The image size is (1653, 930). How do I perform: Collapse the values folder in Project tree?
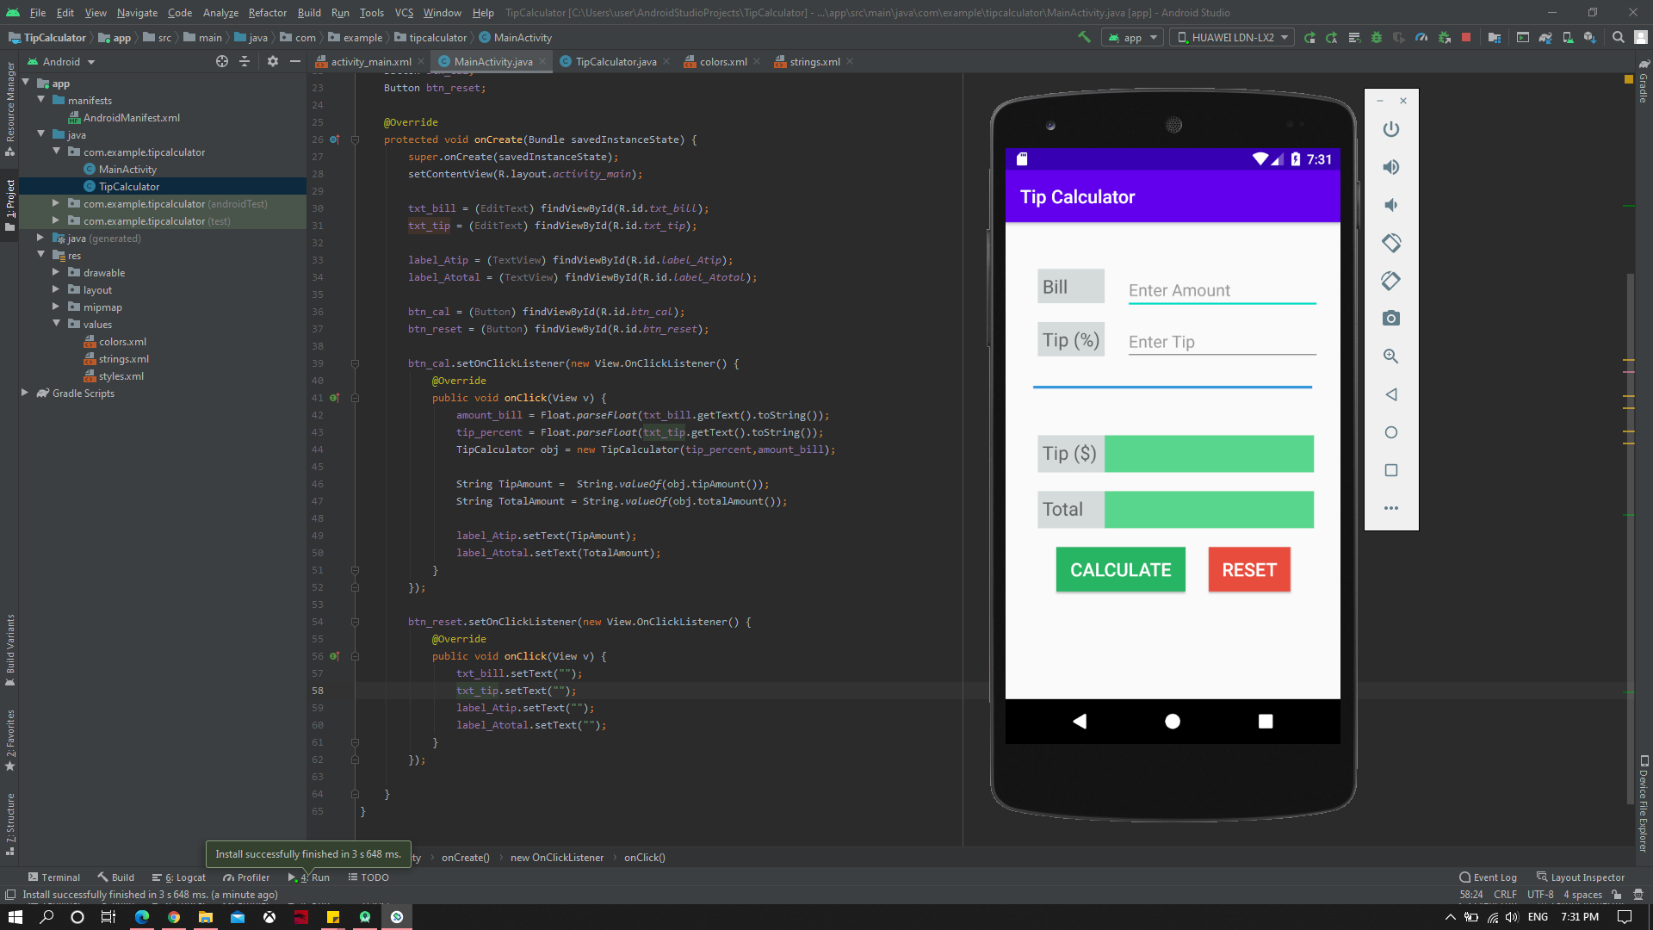pos(57,324)
